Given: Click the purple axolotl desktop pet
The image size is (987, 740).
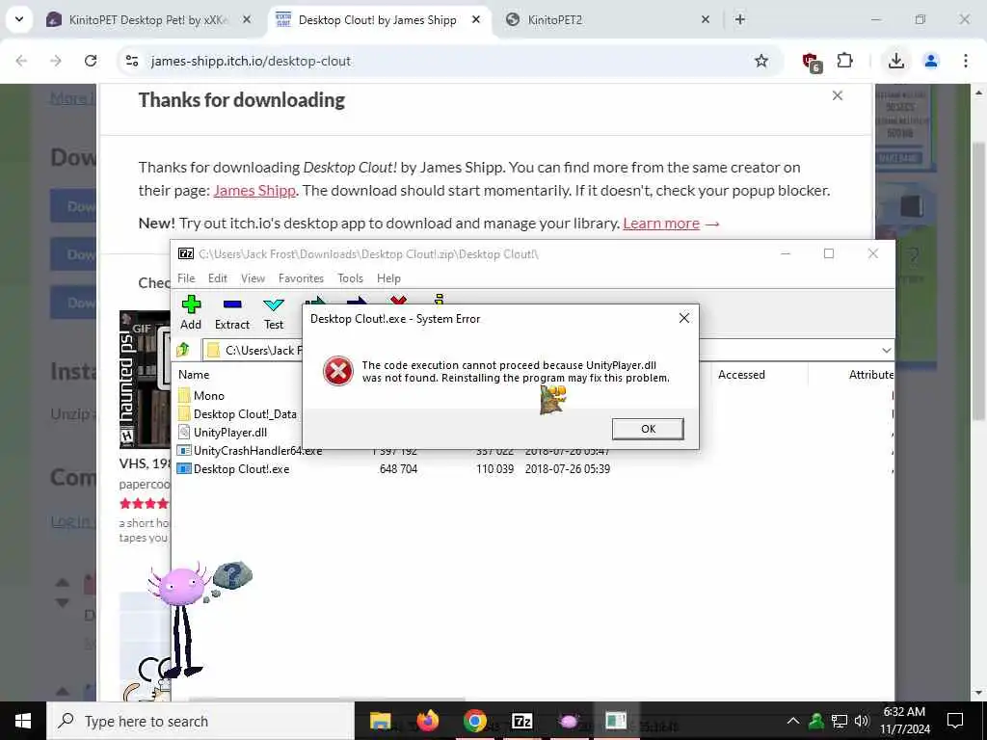Looking at the screenshot, I should (x=182, y=620).
